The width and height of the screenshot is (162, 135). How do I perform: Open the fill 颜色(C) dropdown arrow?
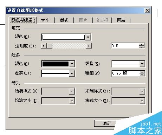pos(88,37)
